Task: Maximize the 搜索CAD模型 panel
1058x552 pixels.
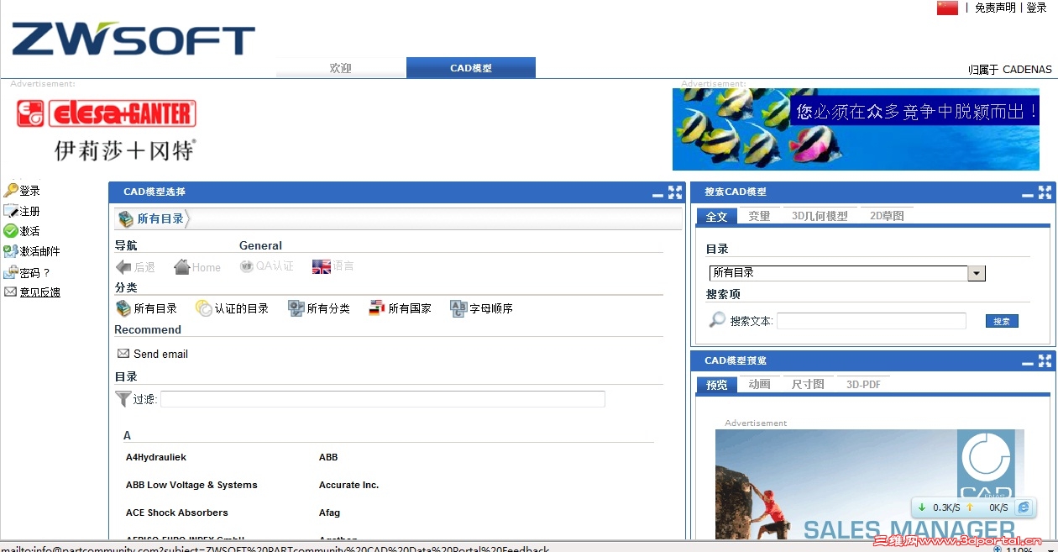Action: (x=1045, y=192)
